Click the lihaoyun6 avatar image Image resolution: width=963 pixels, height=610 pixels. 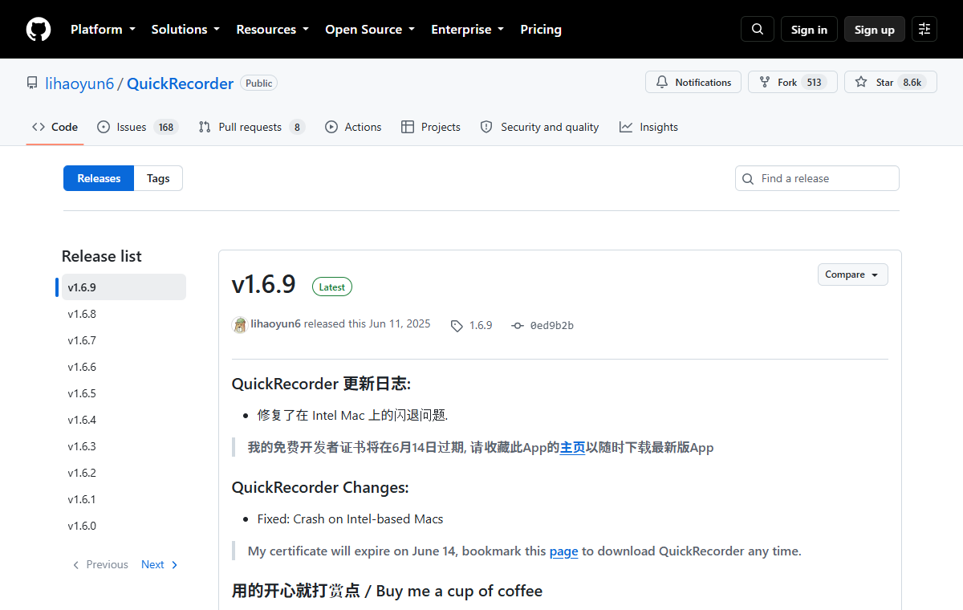pyautogui.click(x=239, y=325)
